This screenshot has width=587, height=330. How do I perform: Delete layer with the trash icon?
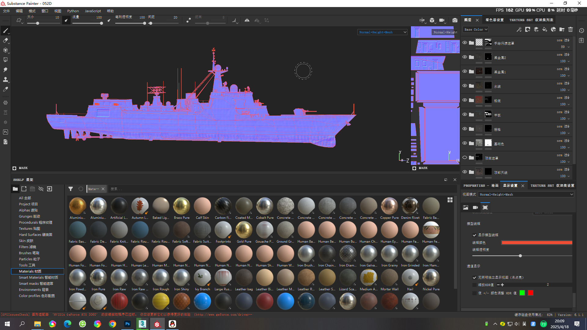tap(570, 30)
